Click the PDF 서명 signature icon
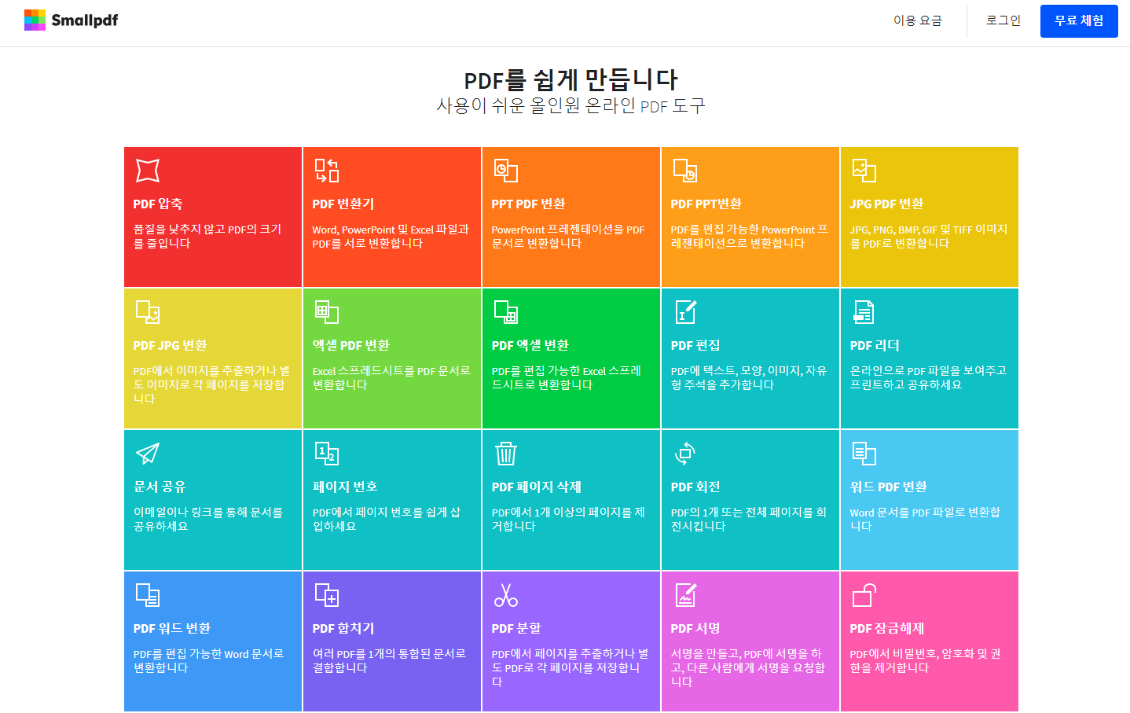 pyautogui.click(x=684, y=595)
